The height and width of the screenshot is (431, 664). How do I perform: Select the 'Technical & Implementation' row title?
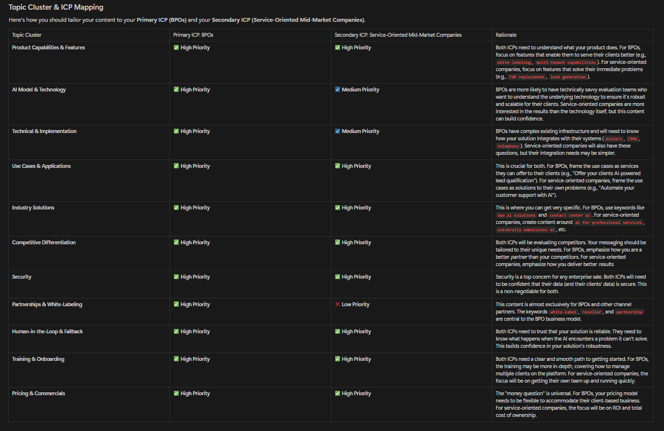coord(44,131)
